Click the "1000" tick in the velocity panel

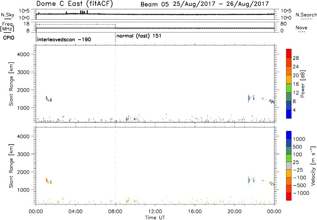[x=23, y=190]
